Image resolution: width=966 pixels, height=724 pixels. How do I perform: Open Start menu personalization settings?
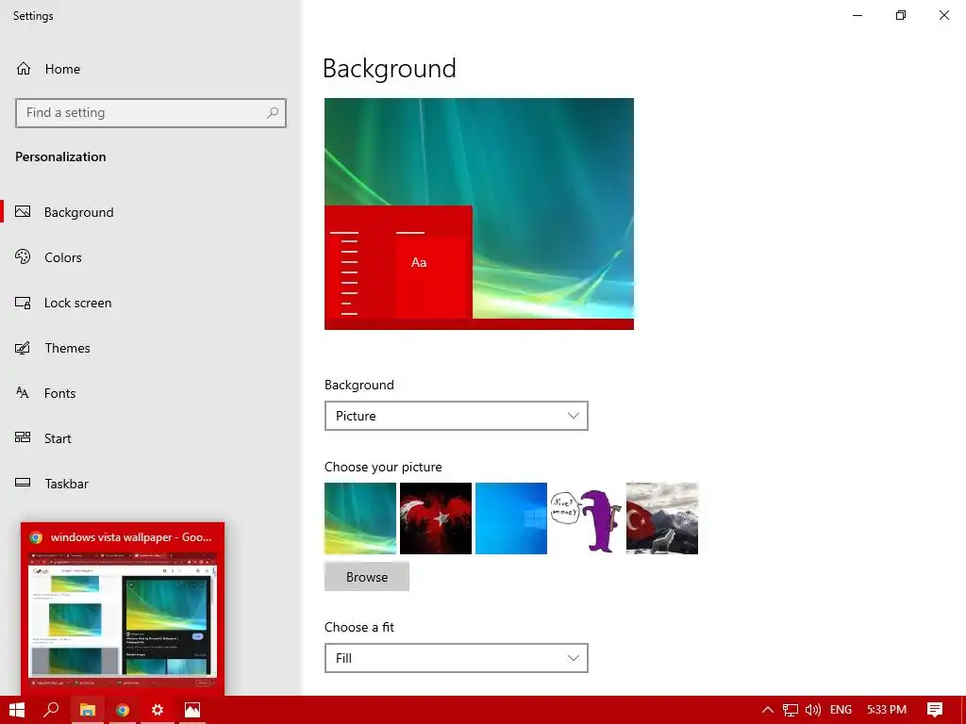click(58, 438)
